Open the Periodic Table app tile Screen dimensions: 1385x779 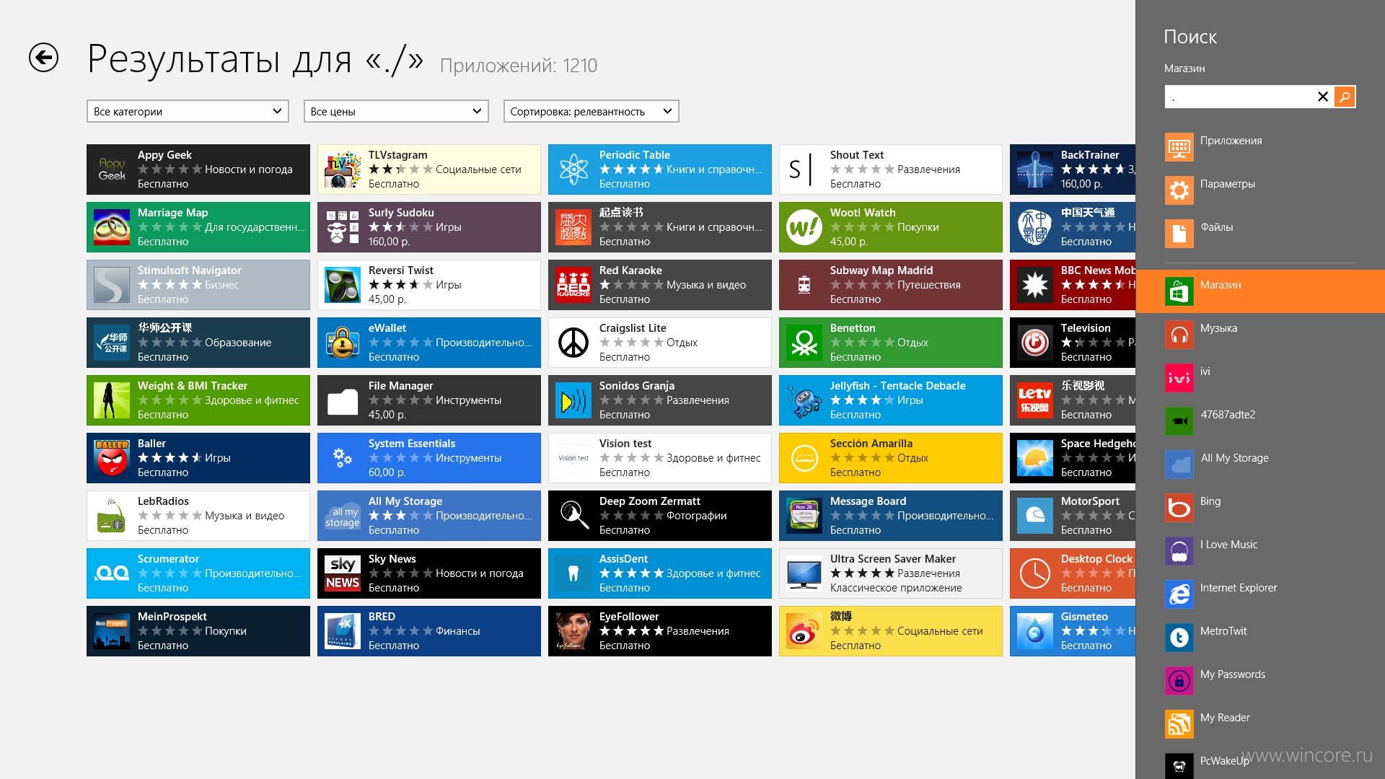660,170
